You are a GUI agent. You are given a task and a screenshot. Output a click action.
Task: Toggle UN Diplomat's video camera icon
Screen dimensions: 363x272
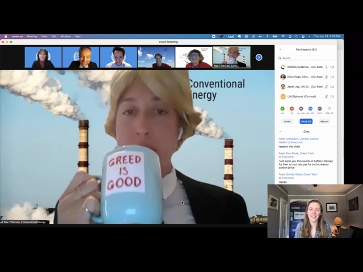pos(332,96)
